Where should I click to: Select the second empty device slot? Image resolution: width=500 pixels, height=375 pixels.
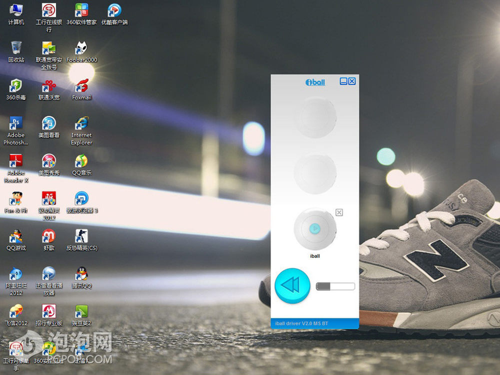tap(315, 173)
